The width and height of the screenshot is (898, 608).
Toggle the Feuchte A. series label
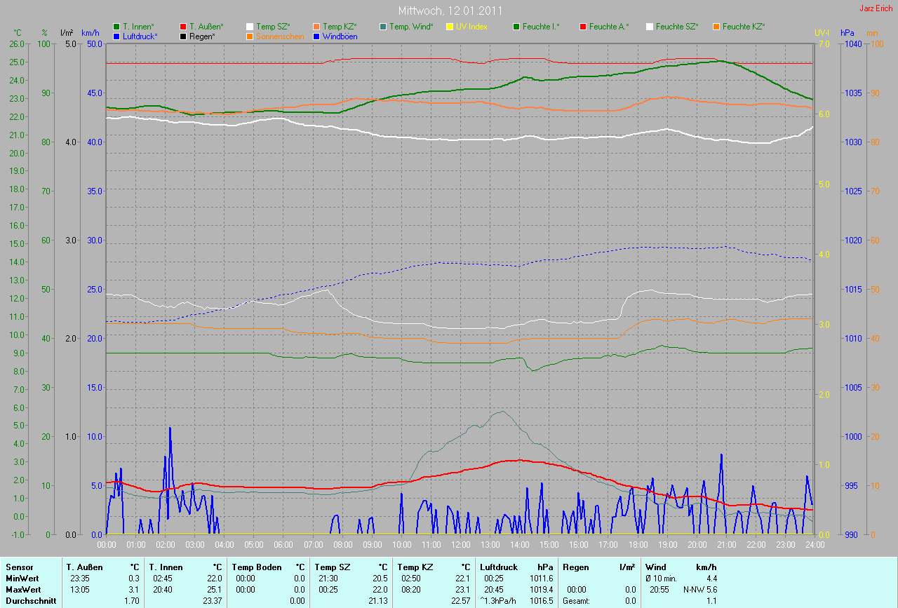pyautogui.click(x=609, y=27)
